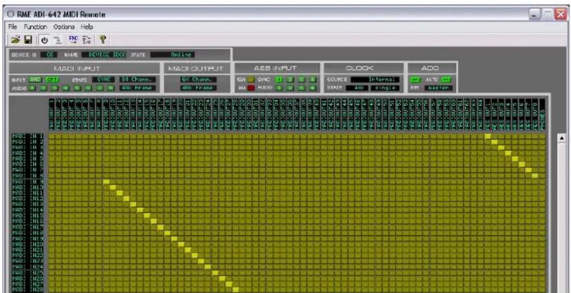Toggle the ADC AUTO on button

coord(446,80)
